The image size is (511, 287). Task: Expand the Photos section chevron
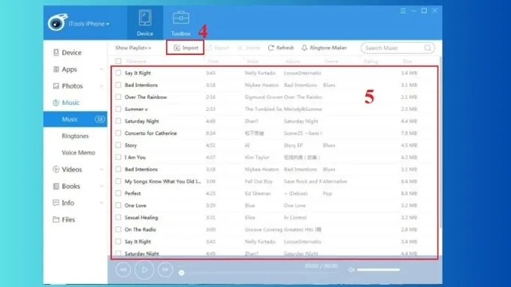tap(101, 86)
